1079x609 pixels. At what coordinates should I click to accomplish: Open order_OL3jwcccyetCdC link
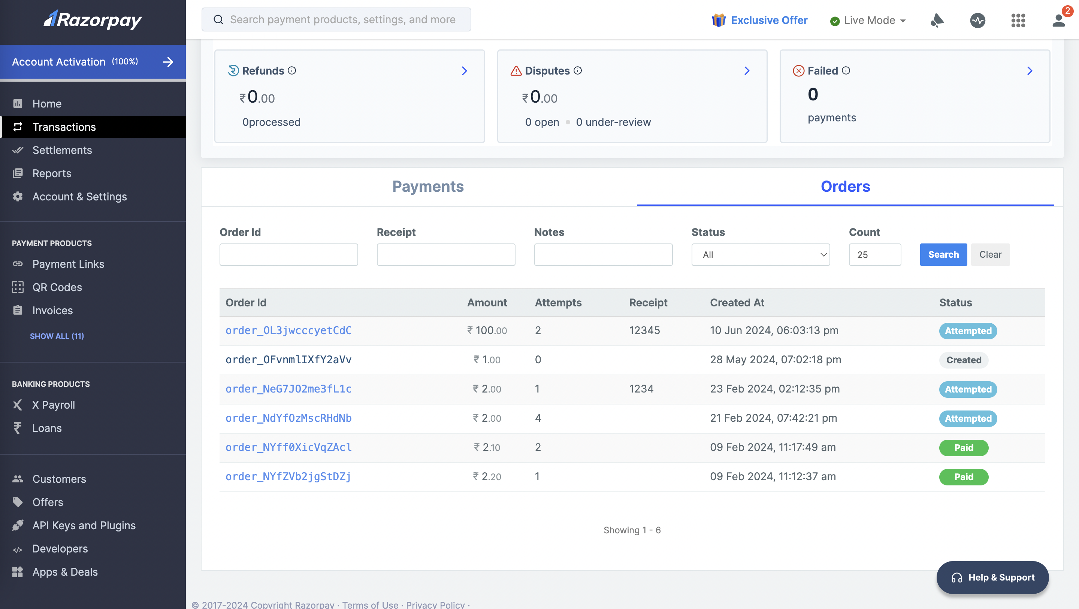click(288, 330)
